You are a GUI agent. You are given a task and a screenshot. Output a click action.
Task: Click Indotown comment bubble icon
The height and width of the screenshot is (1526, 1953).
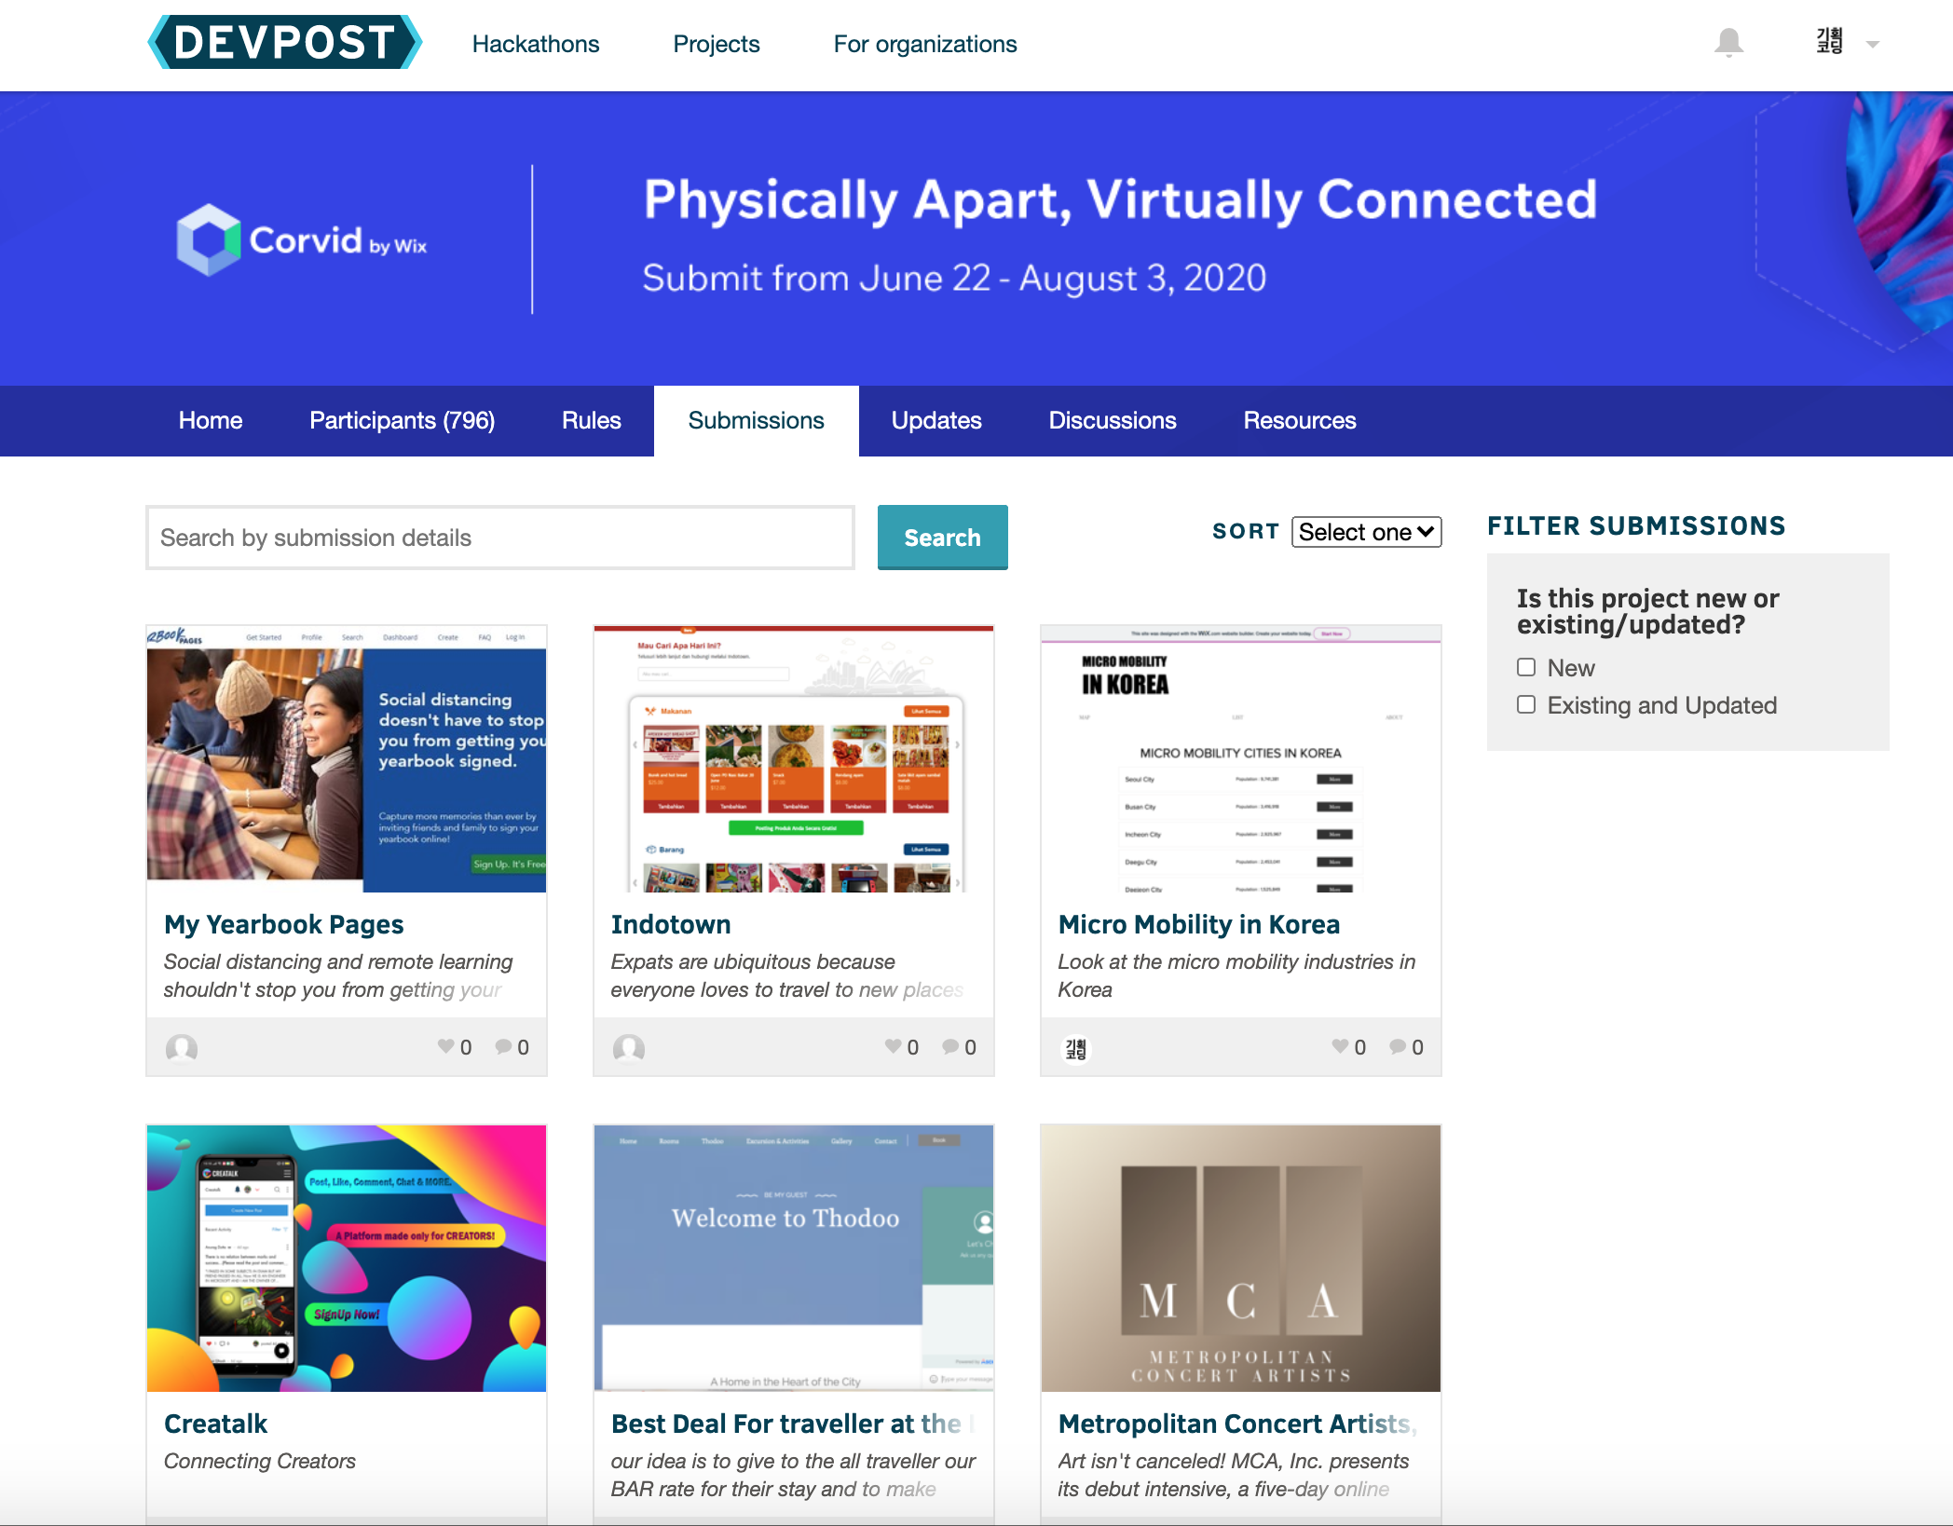pos(950,1046)
